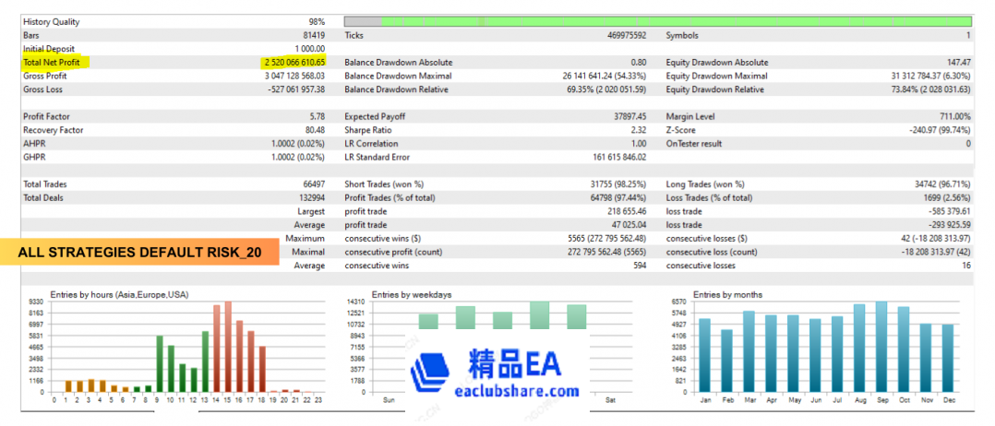
Task: Select the Total Trades value 66497
Action: (x=314, y=183)
